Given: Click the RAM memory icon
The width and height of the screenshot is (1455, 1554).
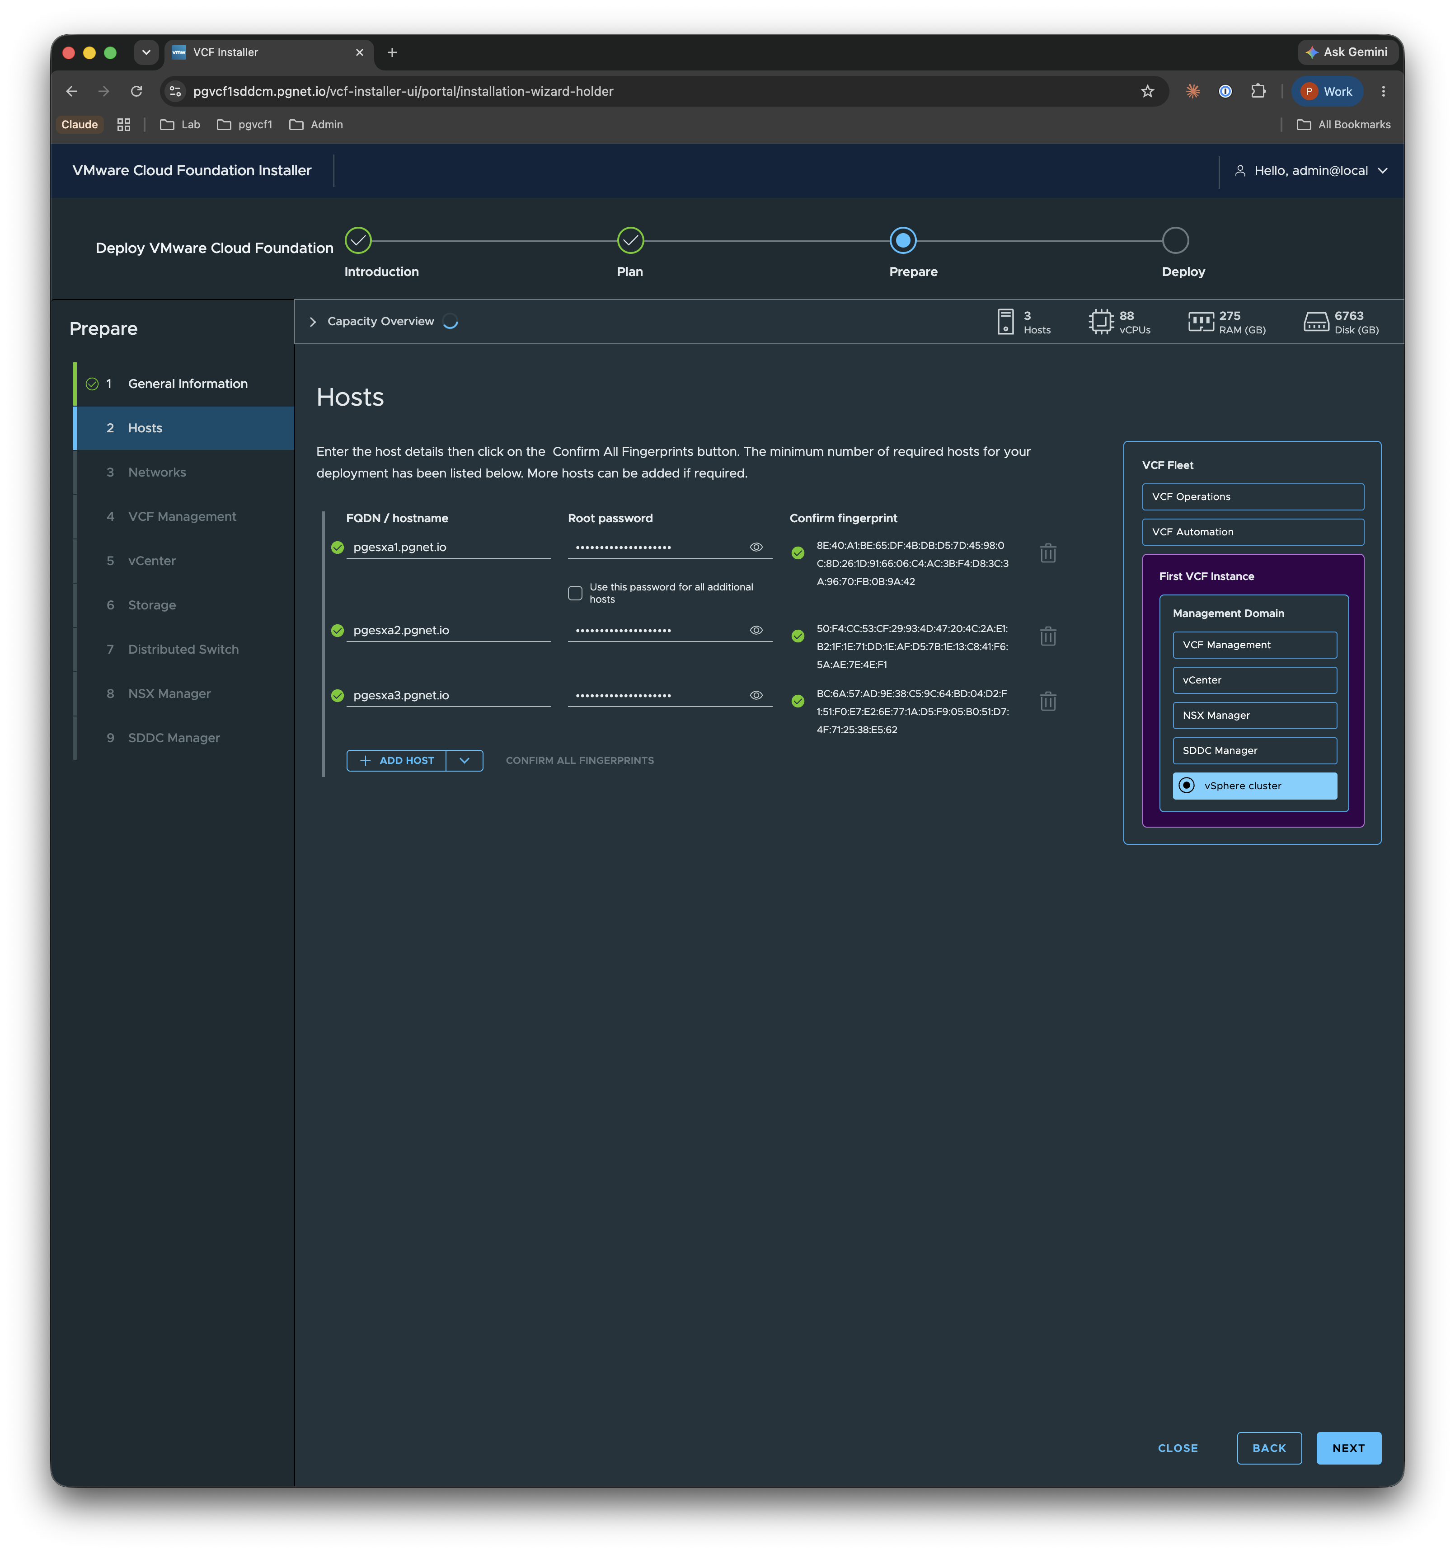Looking at the screenshot, I should [x=1201, y=321].
